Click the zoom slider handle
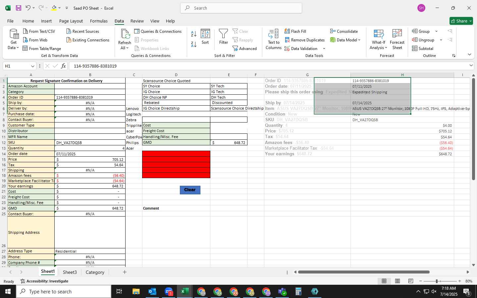The height and width of the screenshot is (298, 477). [437, 281]
